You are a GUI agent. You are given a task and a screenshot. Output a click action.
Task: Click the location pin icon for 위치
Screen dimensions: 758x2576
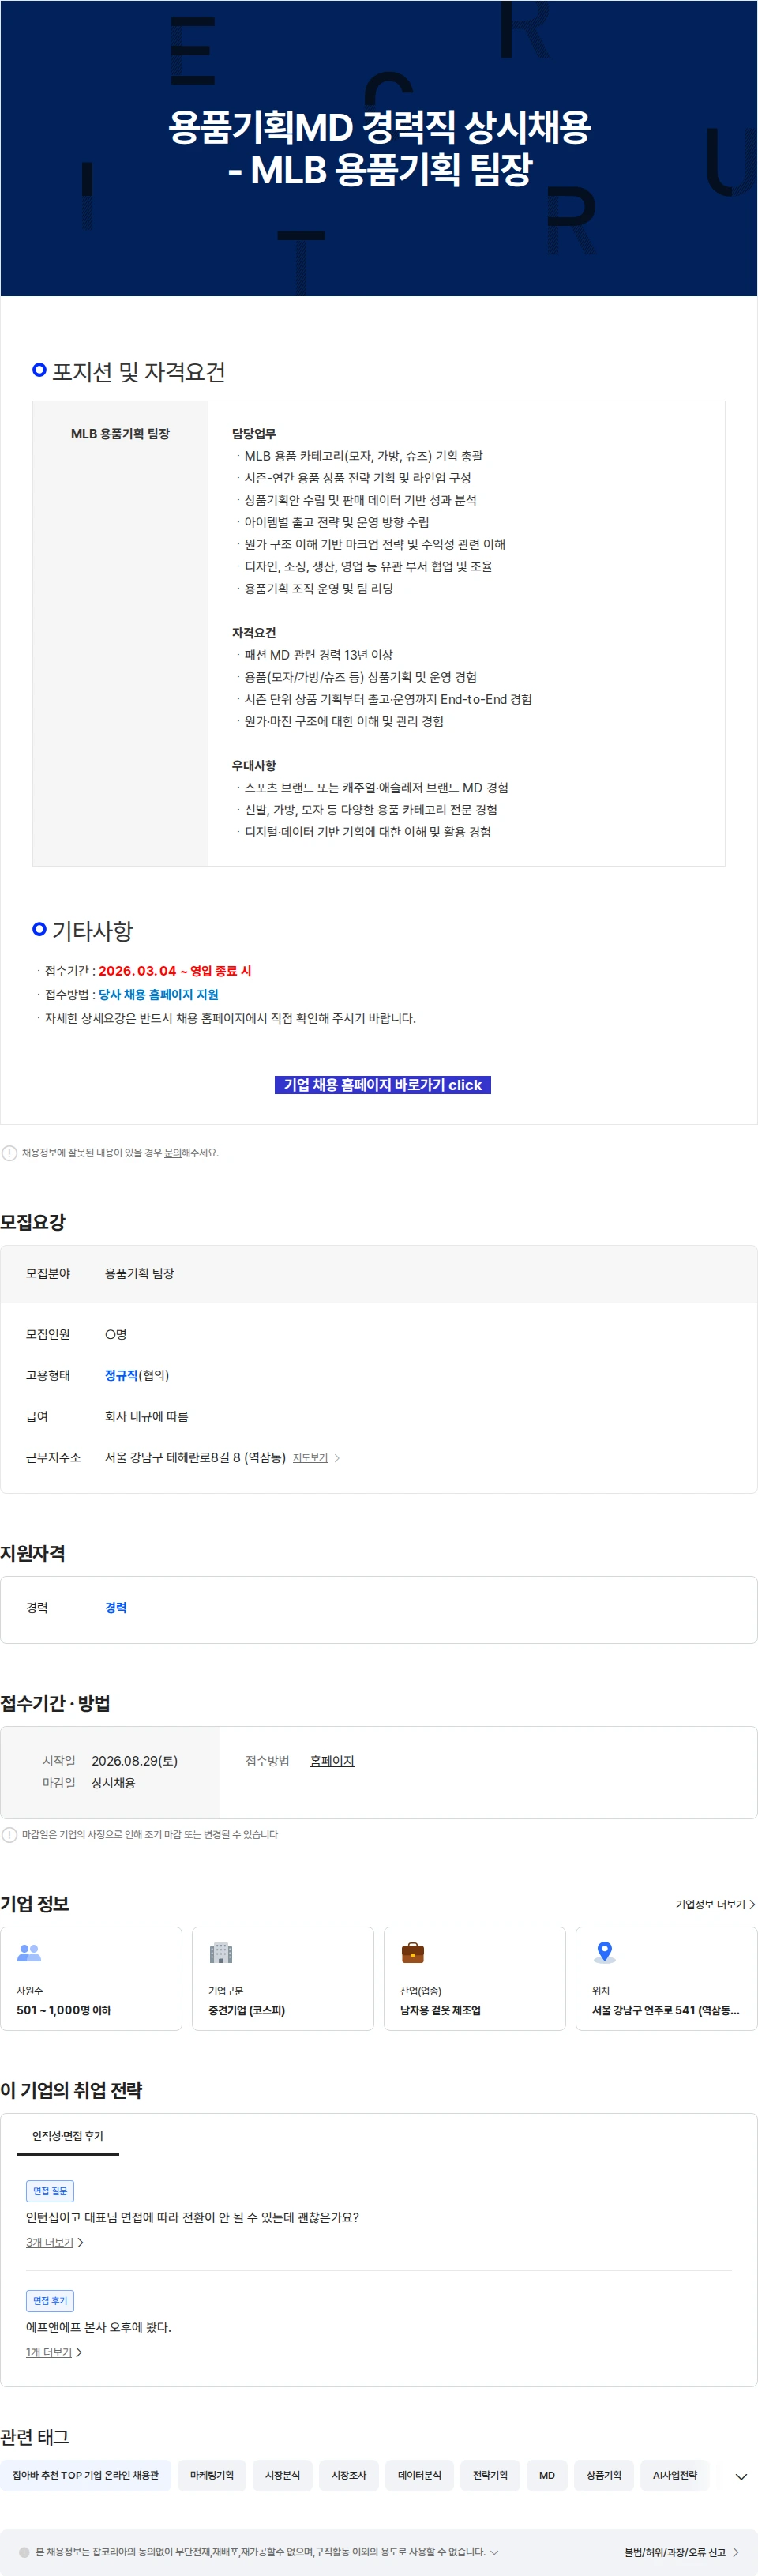(604, 1951)
